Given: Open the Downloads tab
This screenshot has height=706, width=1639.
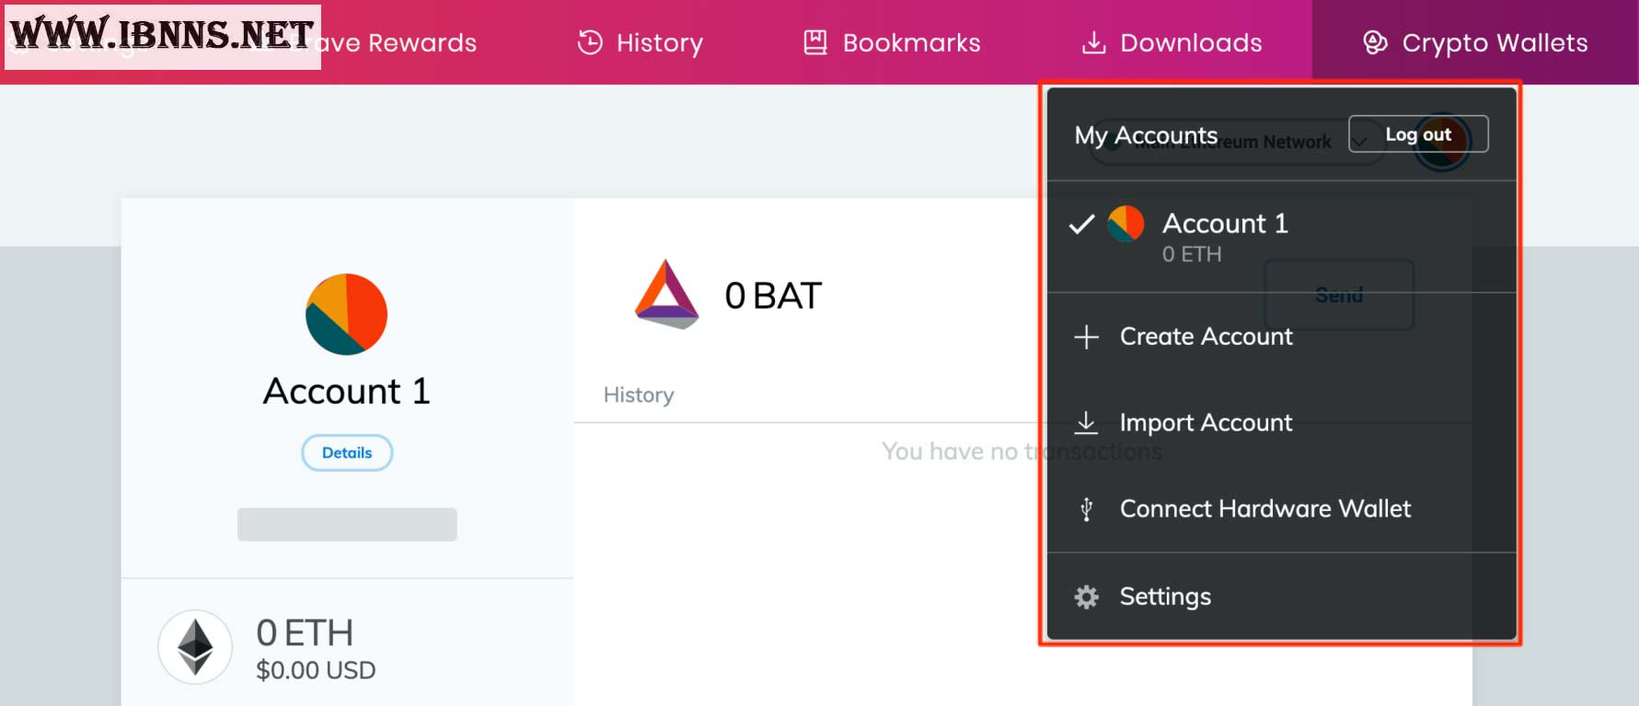Looking at the screenshot, I should (x=1172, y=43).
